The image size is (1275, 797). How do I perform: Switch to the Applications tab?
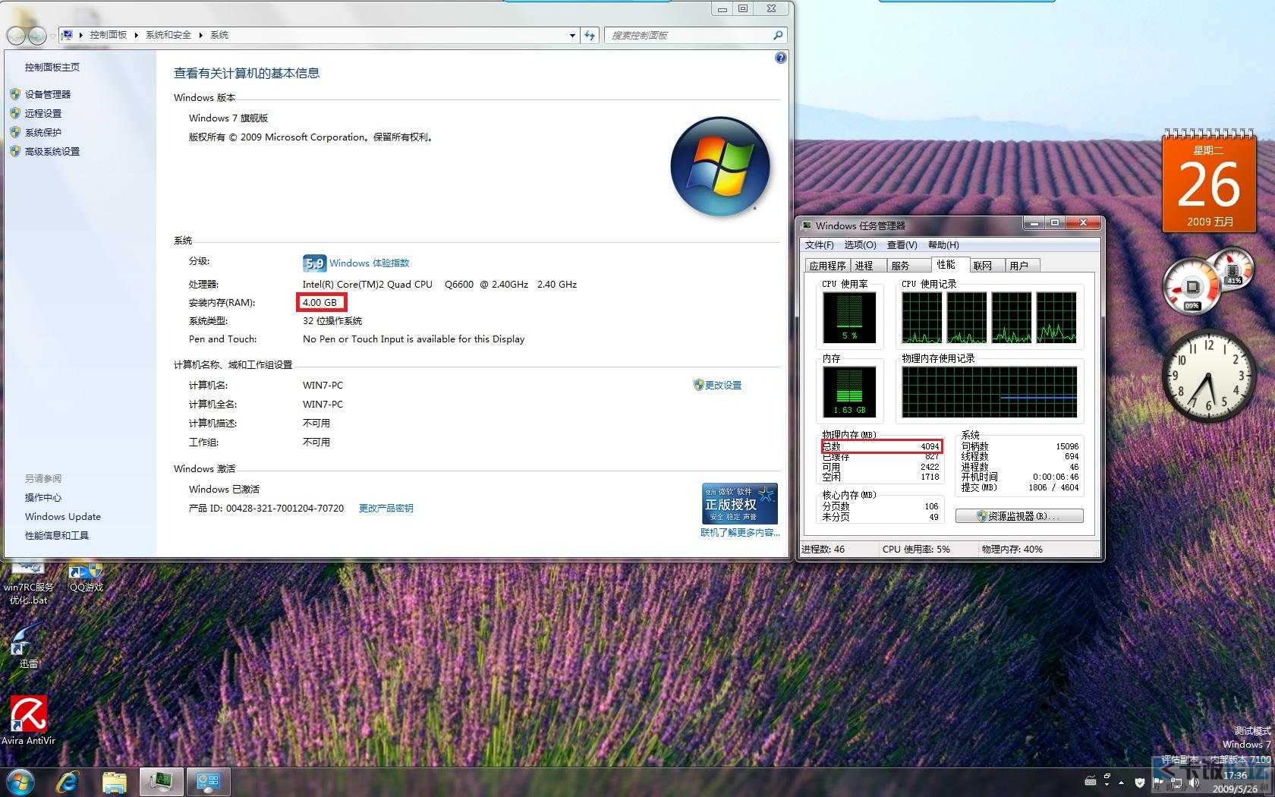coord(827,266)
